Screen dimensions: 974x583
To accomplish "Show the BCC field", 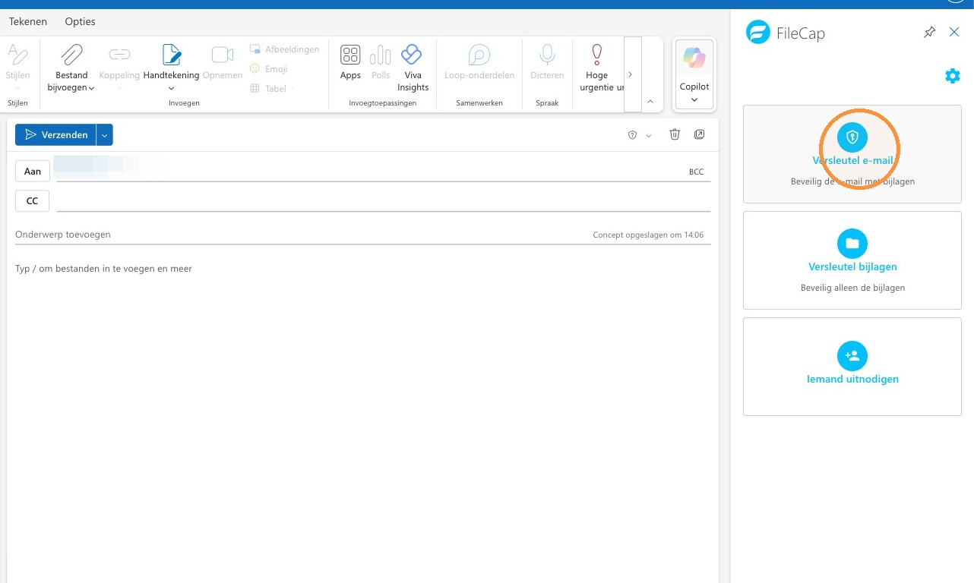I will coord(697,172).
